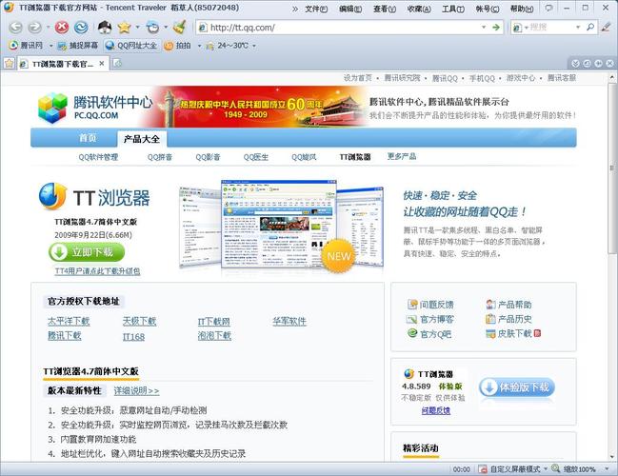
Task: Click the vertical scrollbar thumb
Action: [x=612, y=169]
